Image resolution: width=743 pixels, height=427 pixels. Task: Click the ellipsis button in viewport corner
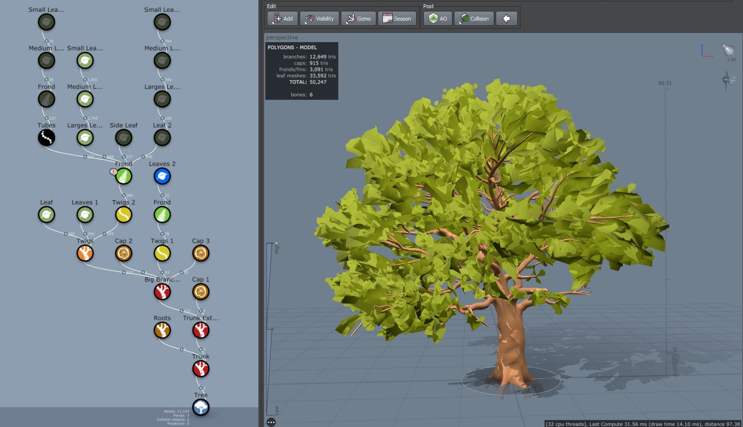(271, 422)
